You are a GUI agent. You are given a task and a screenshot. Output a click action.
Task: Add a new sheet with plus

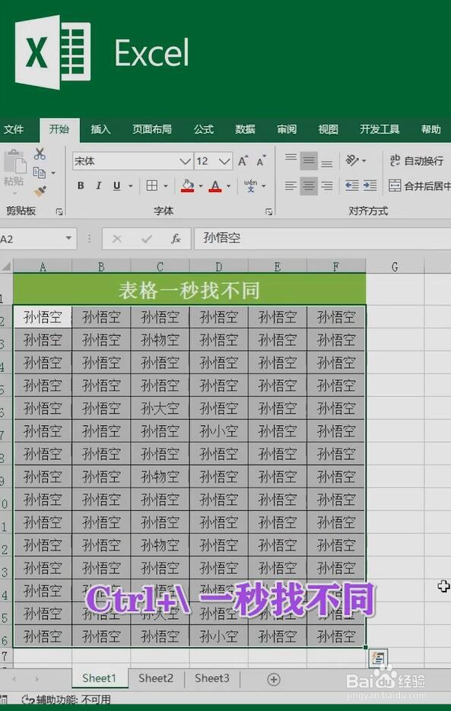[274, 679]
